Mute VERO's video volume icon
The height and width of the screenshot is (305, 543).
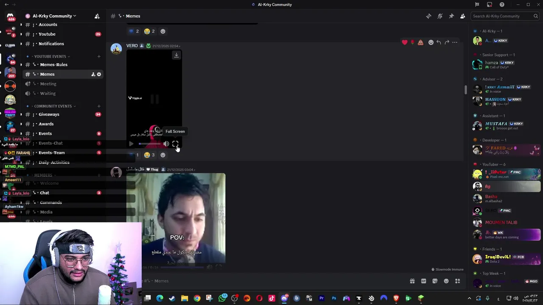166,144
